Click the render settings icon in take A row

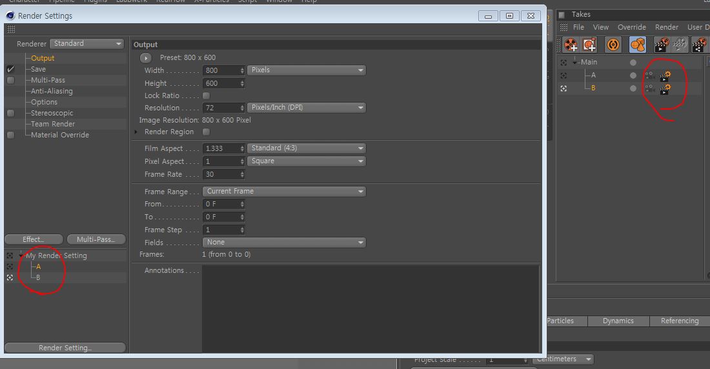[665, 75]
